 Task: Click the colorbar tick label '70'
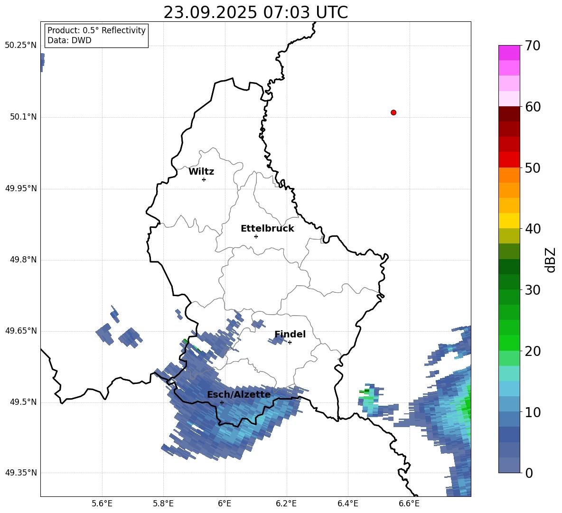[533, 46]
